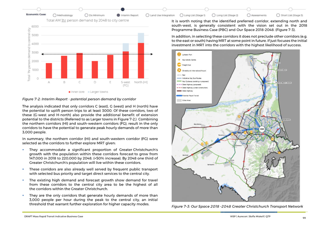Select the Methodology radio circle
Screen dimensions: 329x233
point(55,15)
